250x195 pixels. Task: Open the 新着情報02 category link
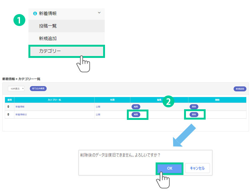click(x=21, y=115)
